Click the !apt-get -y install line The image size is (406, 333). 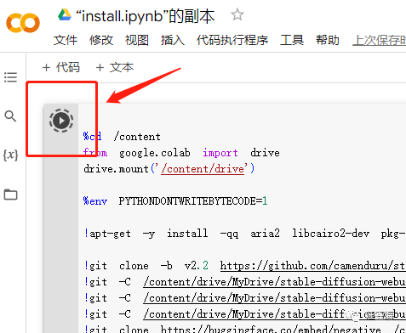[244, 234]
